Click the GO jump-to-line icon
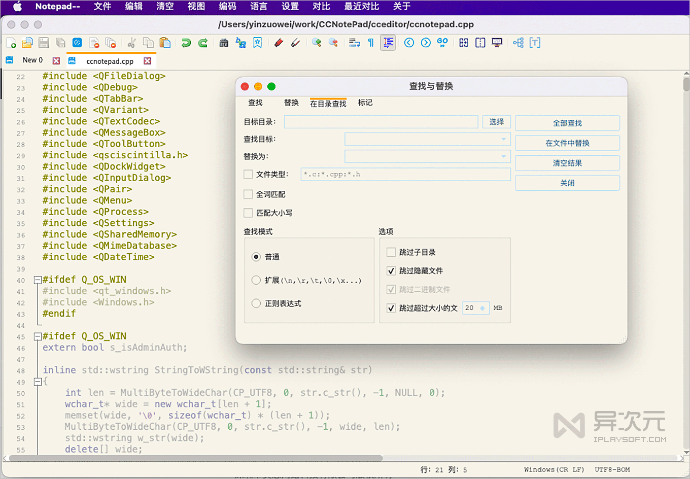 (x=442, y=43)
